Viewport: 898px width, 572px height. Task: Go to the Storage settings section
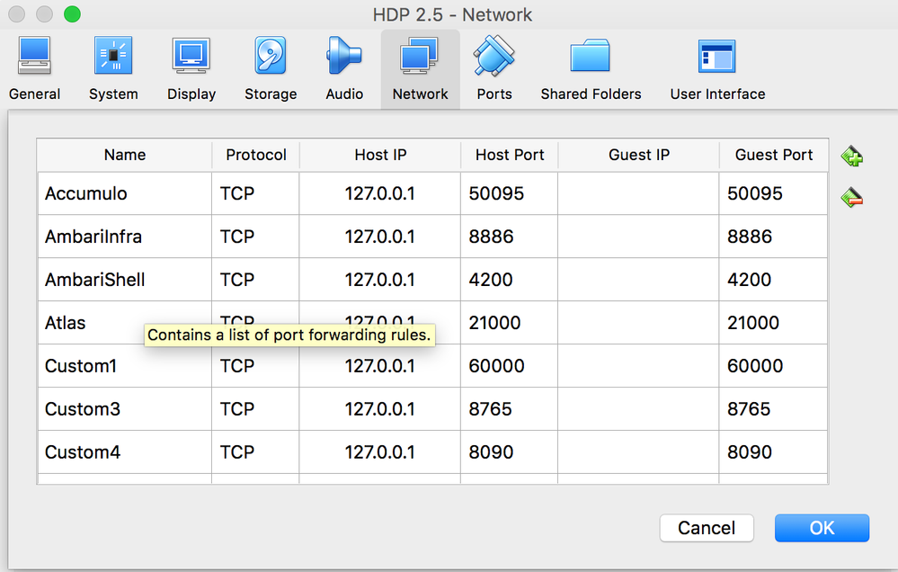pyautogui.click(x=271, y=69)
